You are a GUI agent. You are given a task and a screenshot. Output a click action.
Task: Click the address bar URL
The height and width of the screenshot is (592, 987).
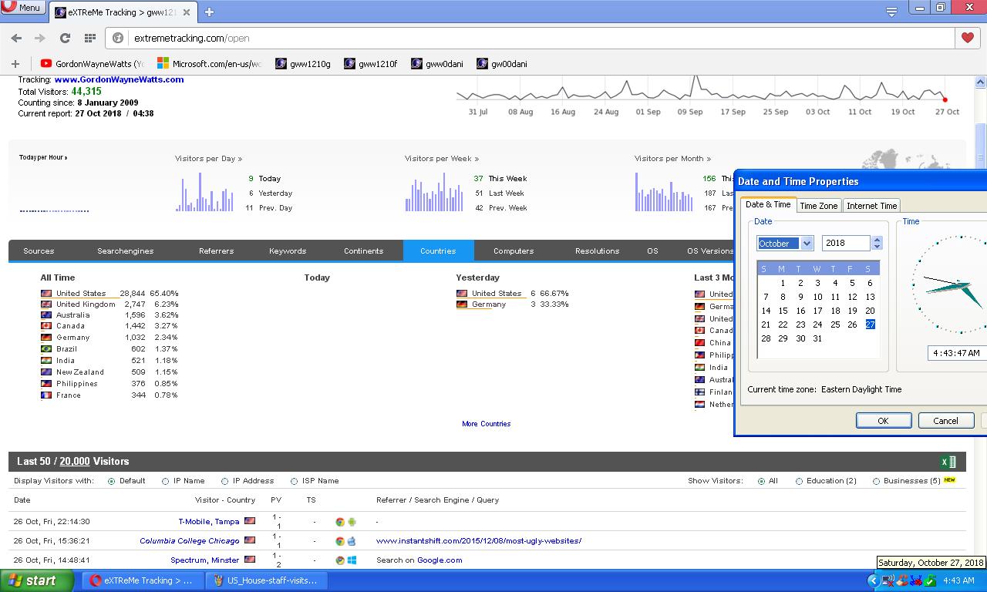(x=191, y=38)
